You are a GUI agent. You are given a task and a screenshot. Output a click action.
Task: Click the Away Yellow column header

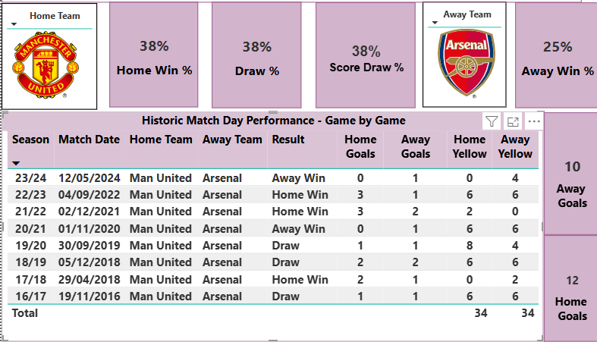[x=515, y=146]
